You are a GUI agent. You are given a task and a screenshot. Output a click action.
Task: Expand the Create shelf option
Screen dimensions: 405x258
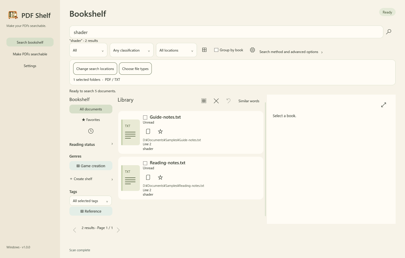pyautogui.click(x=91, y=179)
